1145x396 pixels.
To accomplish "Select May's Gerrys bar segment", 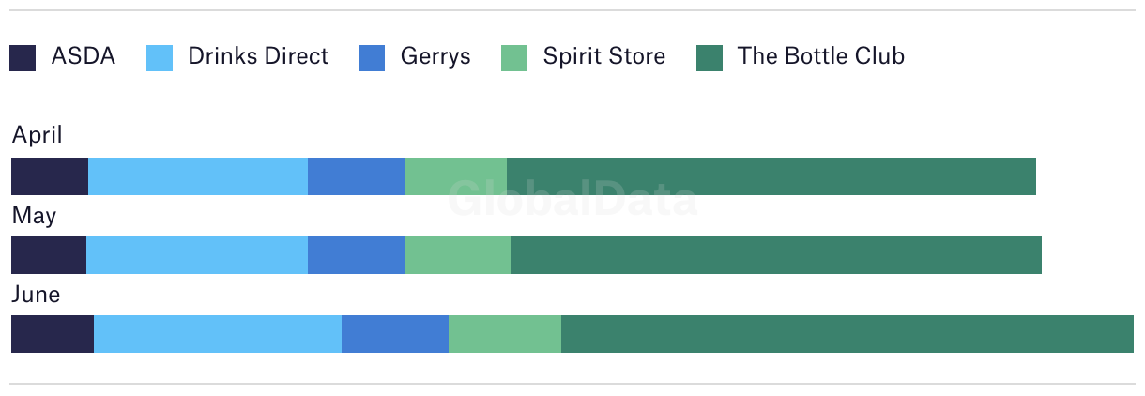I will tap(357, 255).
